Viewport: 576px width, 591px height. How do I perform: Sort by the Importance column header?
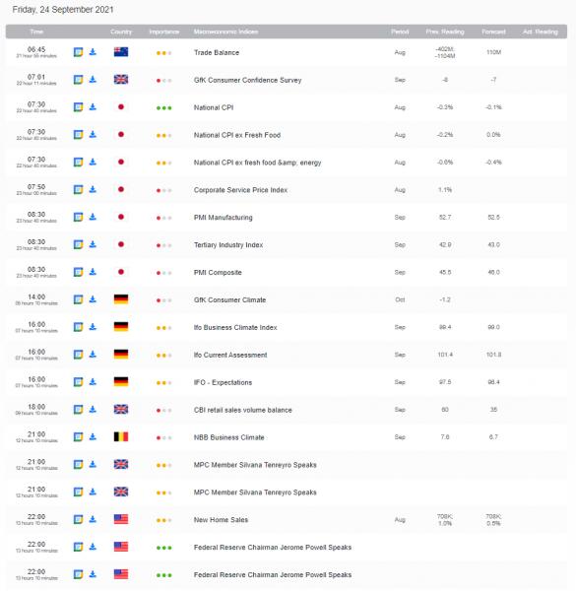coord(163,32)
